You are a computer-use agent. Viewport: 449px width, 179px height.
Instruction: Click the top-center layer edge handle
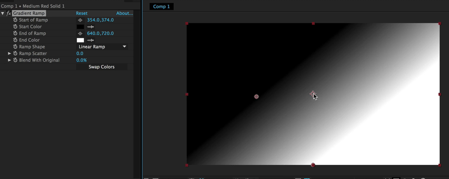click(x=313, y=24)
